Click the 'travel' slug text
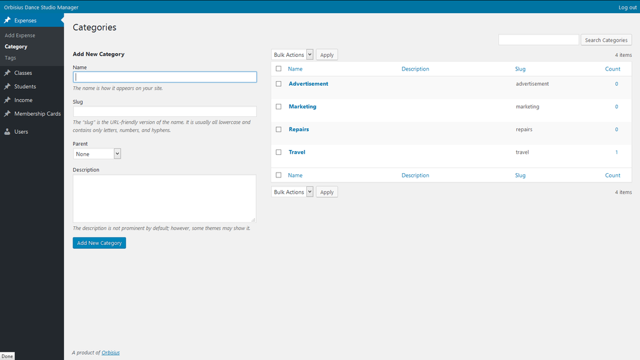640x360 pixels. (522, 152)
